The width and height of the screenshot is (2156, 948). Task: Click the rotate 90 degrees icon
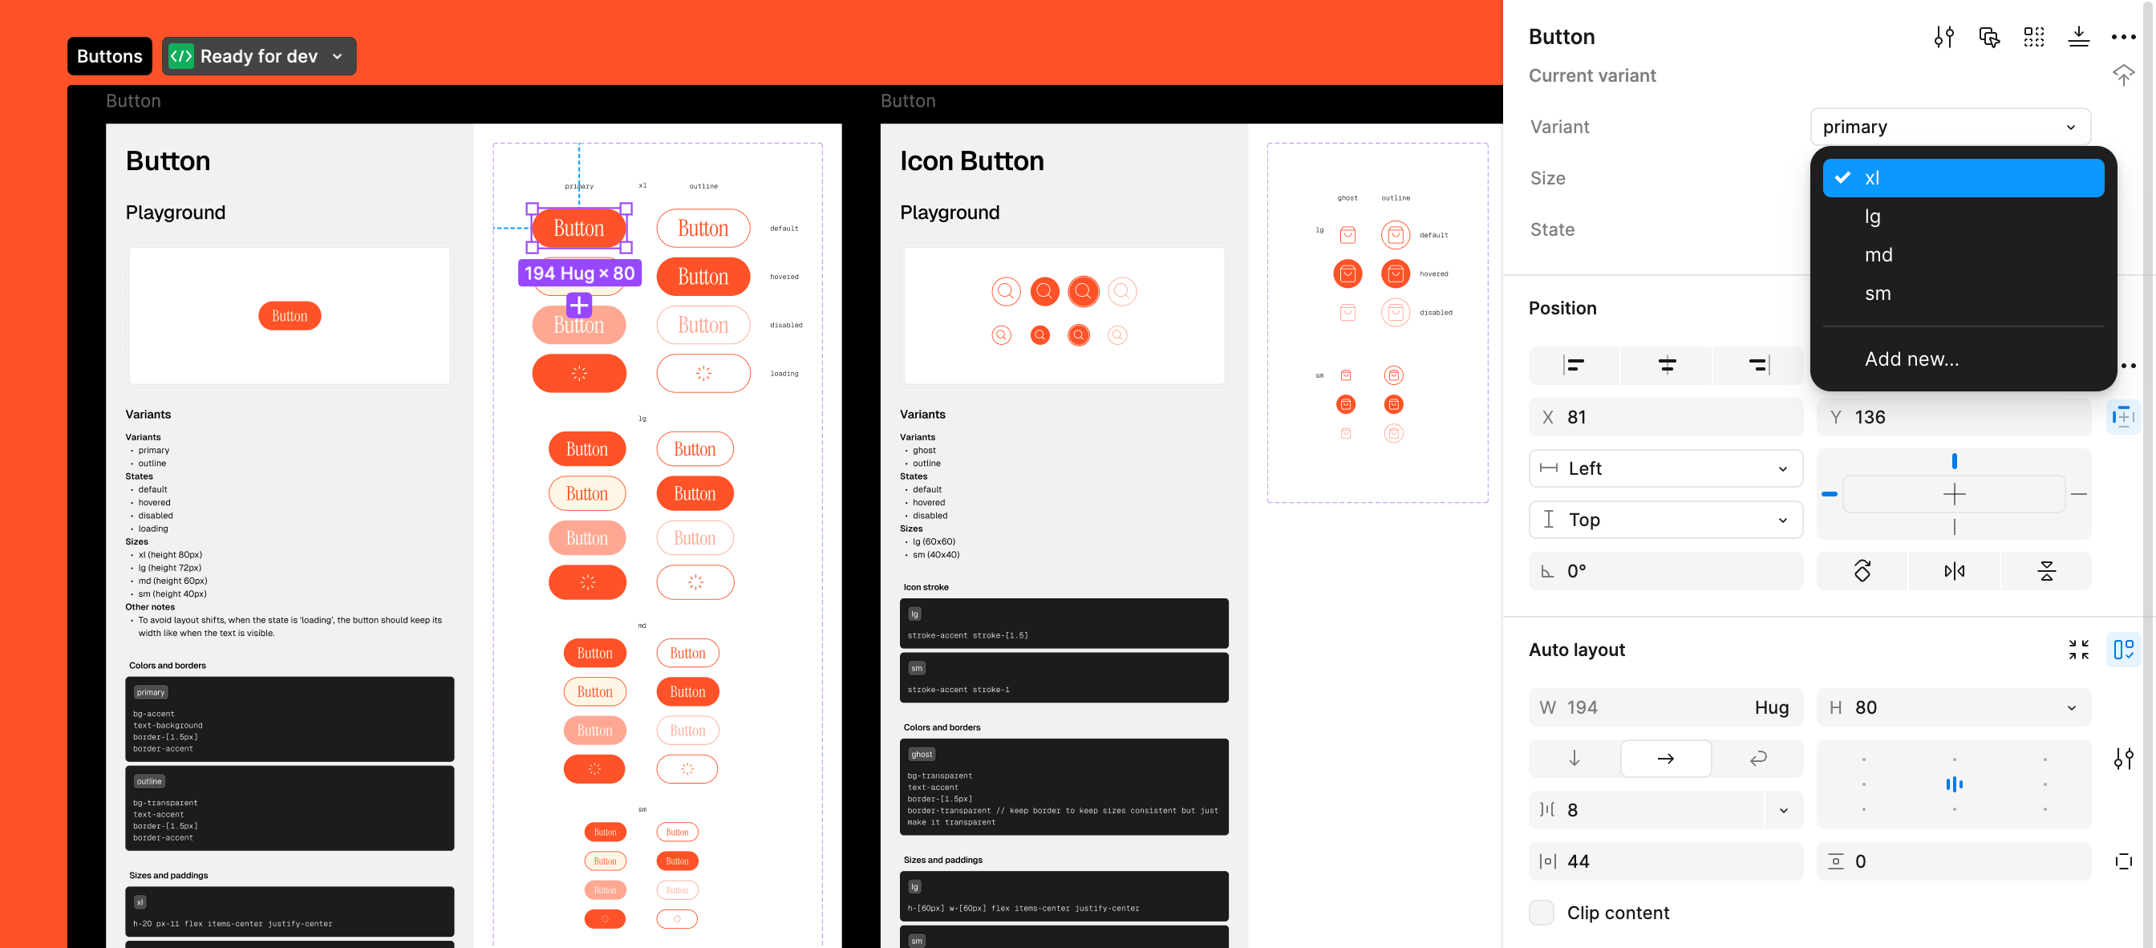pos(1862,572)
